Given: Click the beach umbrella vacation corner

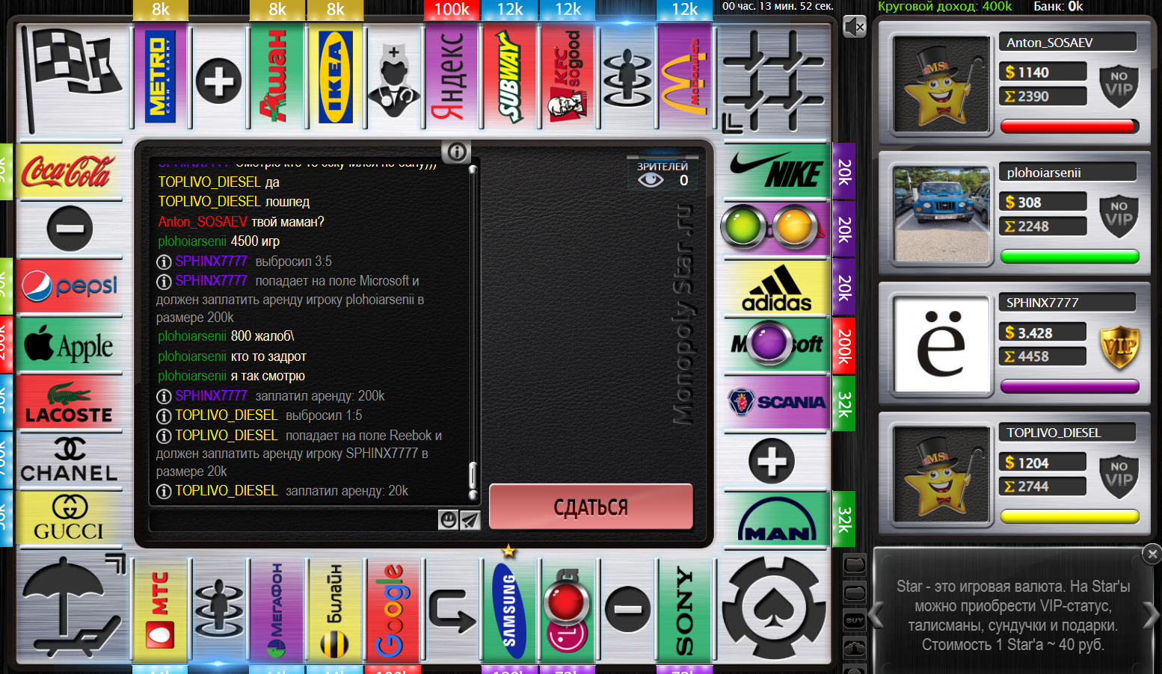Looking at the screenshot, I should [x=73, y=607].
